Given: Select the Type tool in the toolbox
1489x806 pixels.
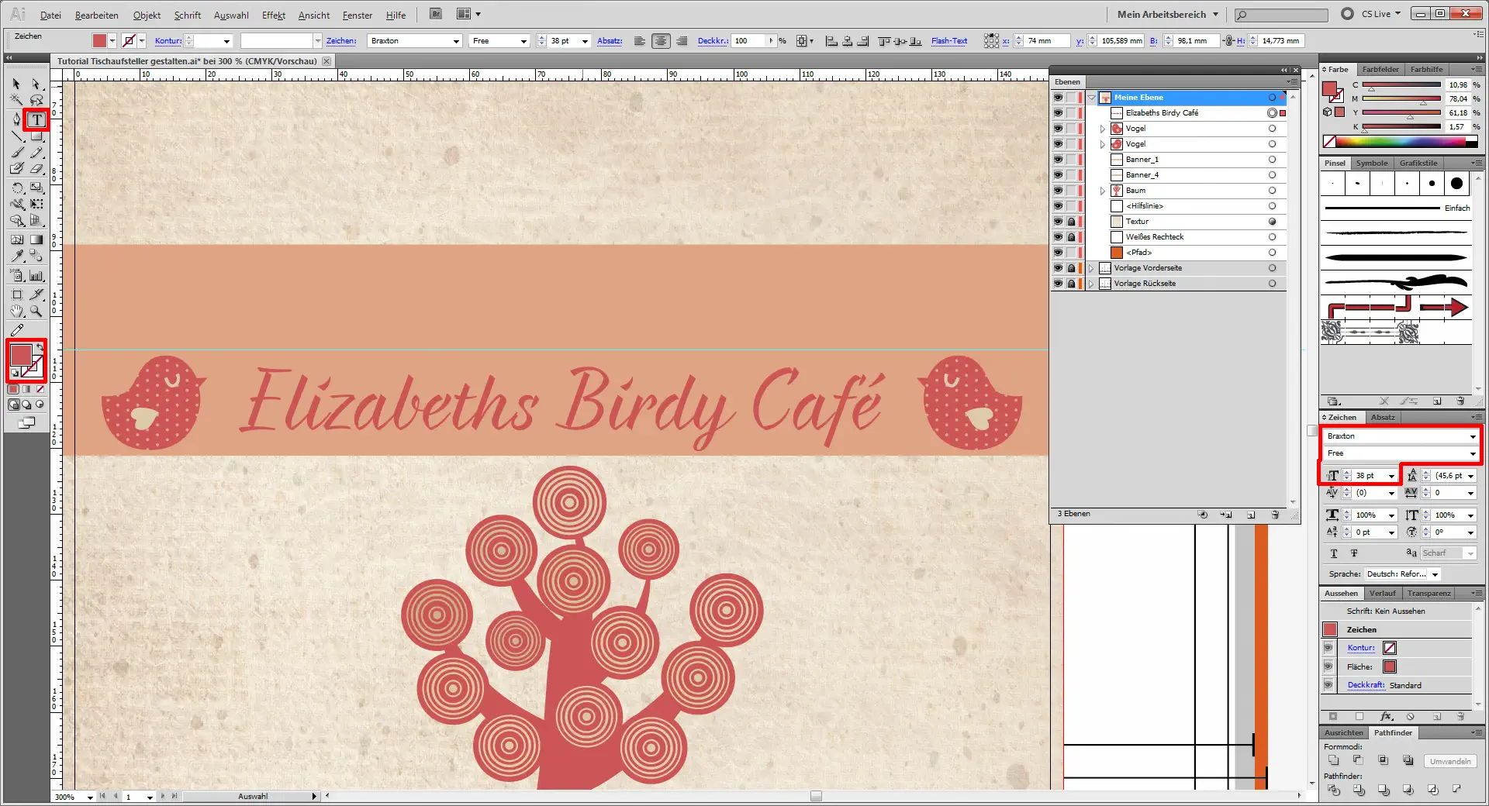Looking at the screenshot, I should [36, 119].
